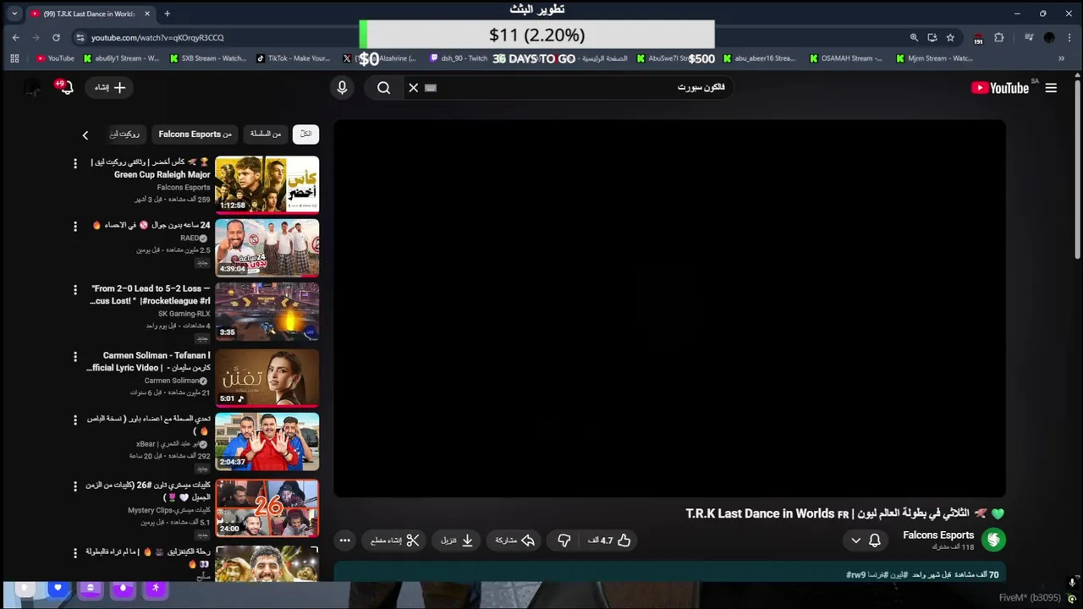The width and height of the screenshot is (1083, 609).
Task: Run search with the magnifier icon
Action: pos(383,88)
